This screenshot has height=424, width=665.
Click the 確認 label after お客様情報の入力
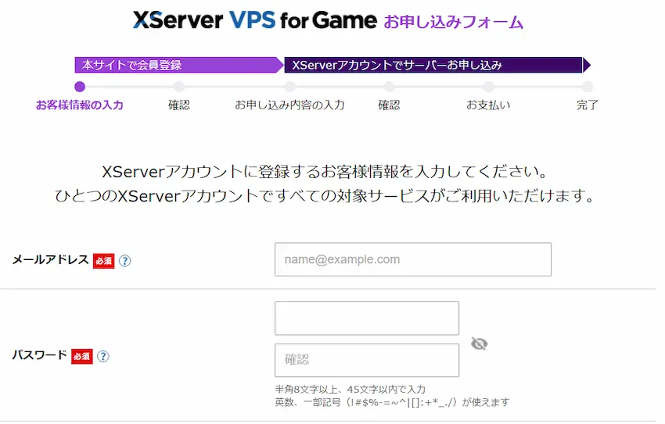(x=179, y=105)
